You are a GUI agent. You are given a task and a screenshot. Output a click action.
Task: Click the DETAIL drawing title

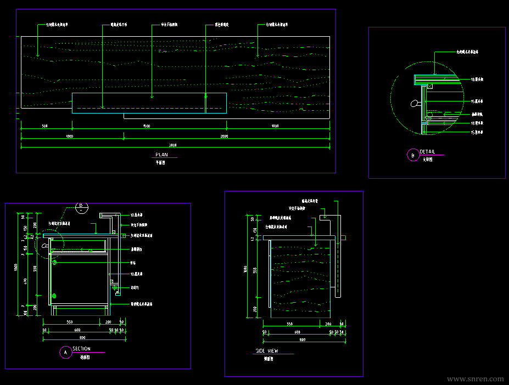point(427,152)
